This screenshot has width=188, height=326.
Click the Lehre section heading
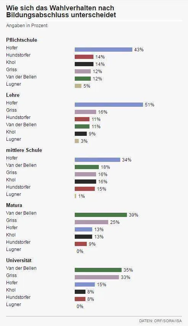pyautogui.click(x=13, y=95)
